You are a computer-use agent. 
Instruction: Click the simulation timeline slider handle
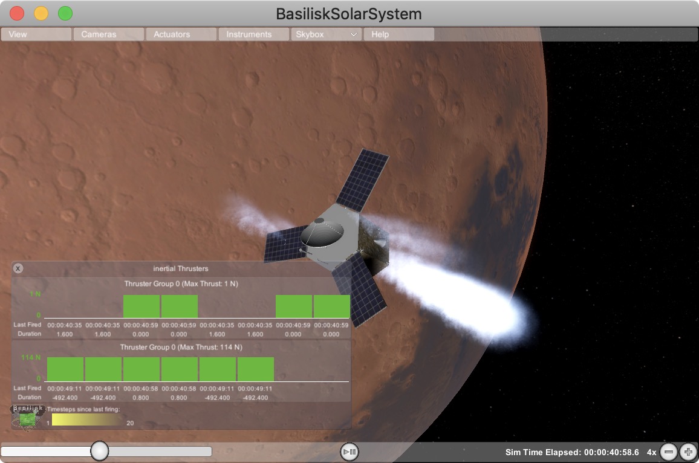click(99, 451)
